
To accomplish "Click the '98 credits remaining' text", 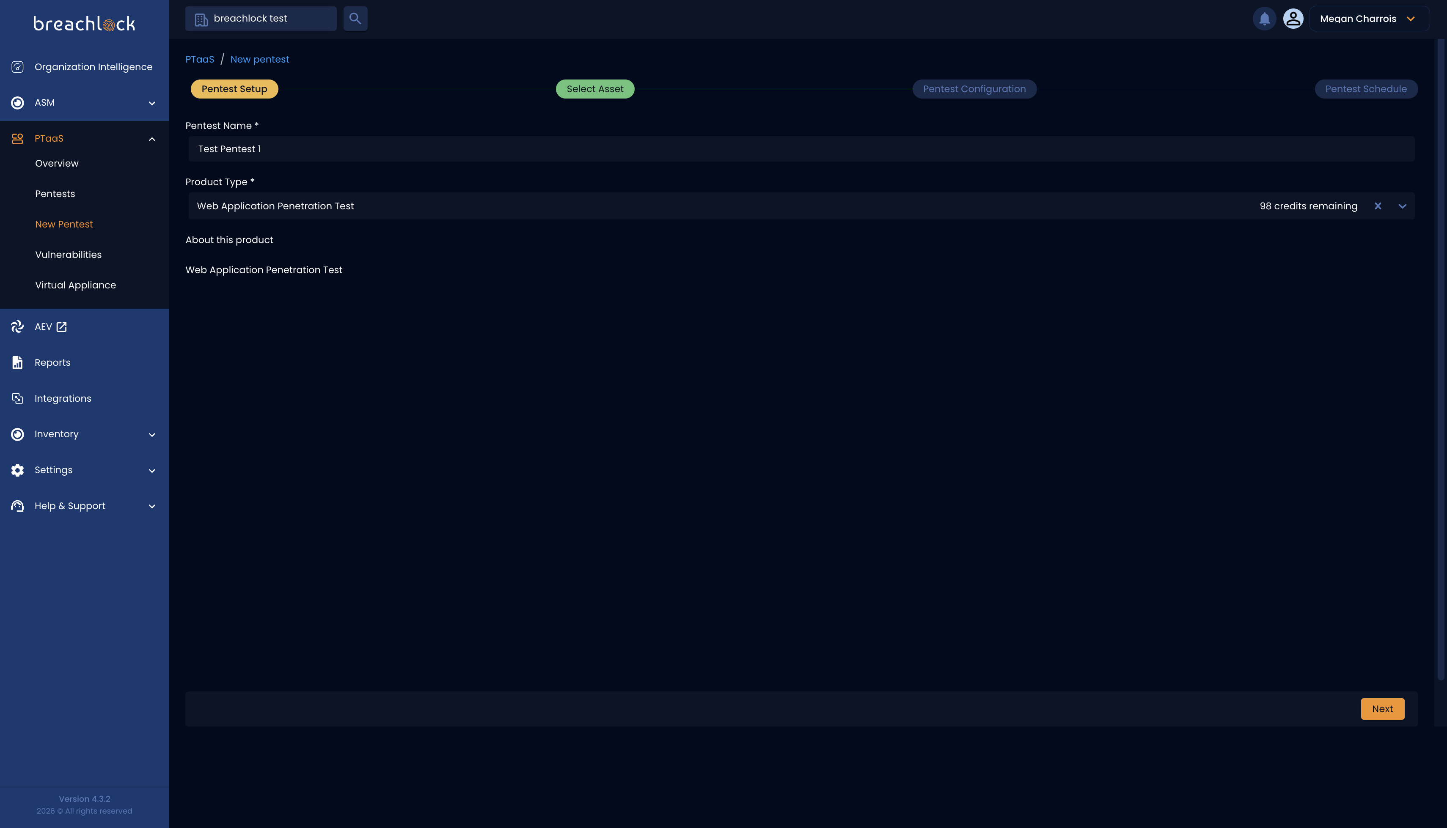I will pyautogui.click(x=1308, y=206).
